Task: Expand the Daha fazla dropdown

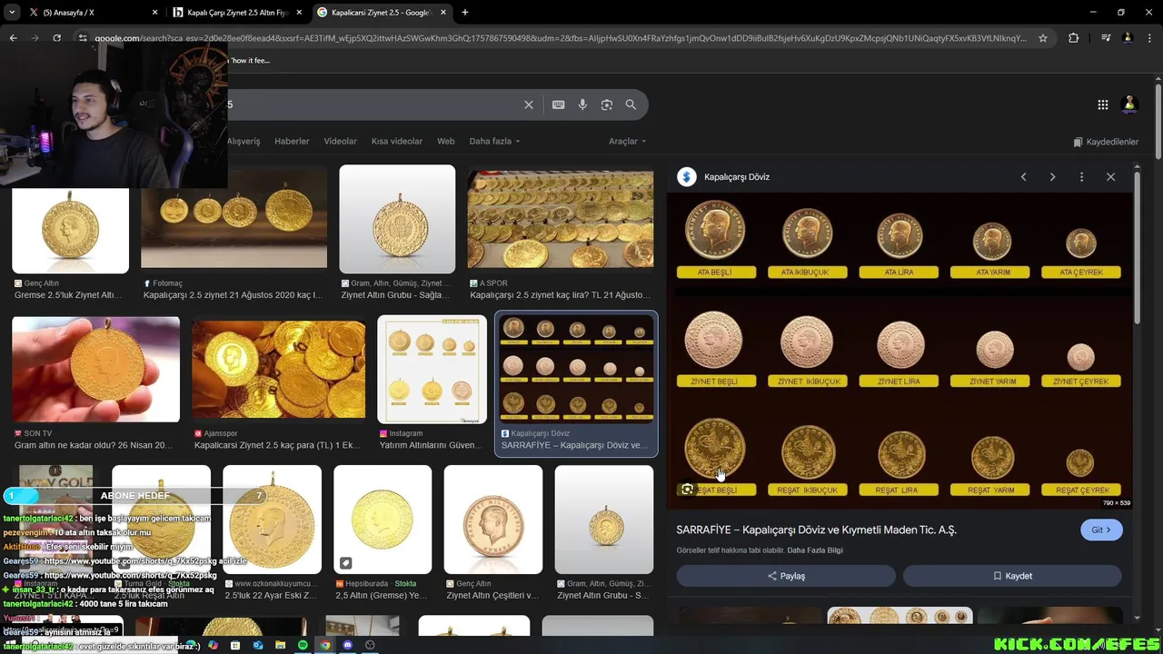Action: point(495,142)
